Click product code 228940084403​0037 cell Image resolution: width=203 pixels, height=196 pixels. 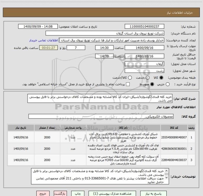click(x=174, y=160)
